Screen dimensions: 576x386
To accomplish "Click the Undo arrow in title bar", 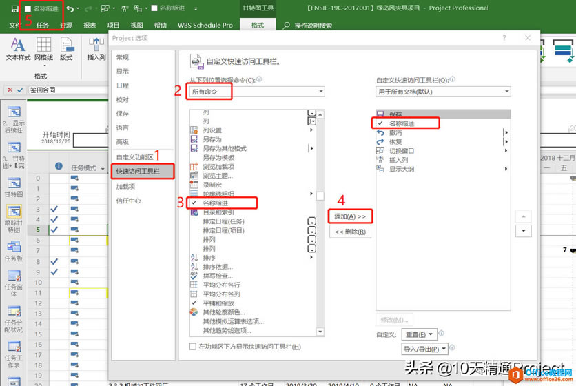I will [x=70, y=8].
